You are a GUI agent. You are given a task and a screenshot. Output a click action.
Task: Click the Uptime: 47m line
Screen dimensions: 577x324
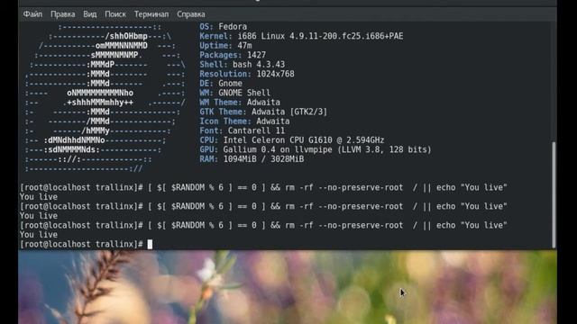coord(225,46)
